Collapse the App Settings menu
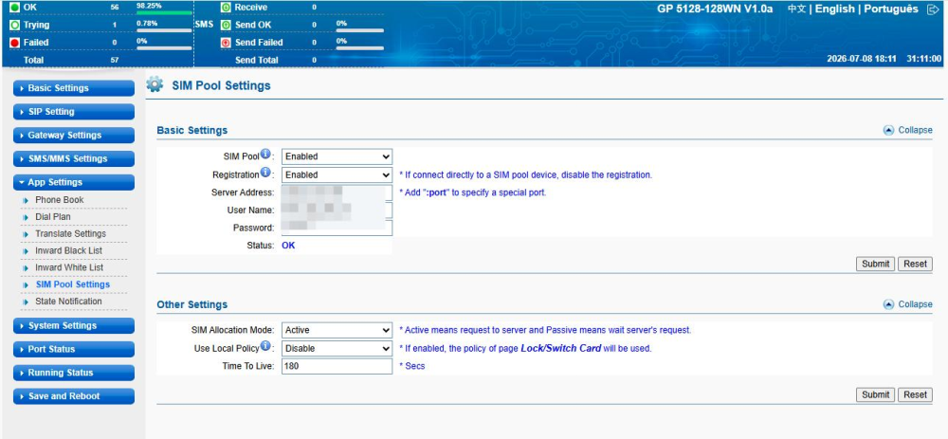948x439 pixels. click(74, 183)
